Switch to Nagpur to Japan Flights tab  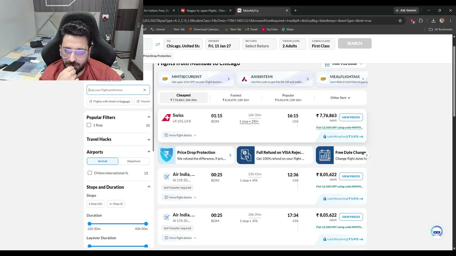pos(206,11)
